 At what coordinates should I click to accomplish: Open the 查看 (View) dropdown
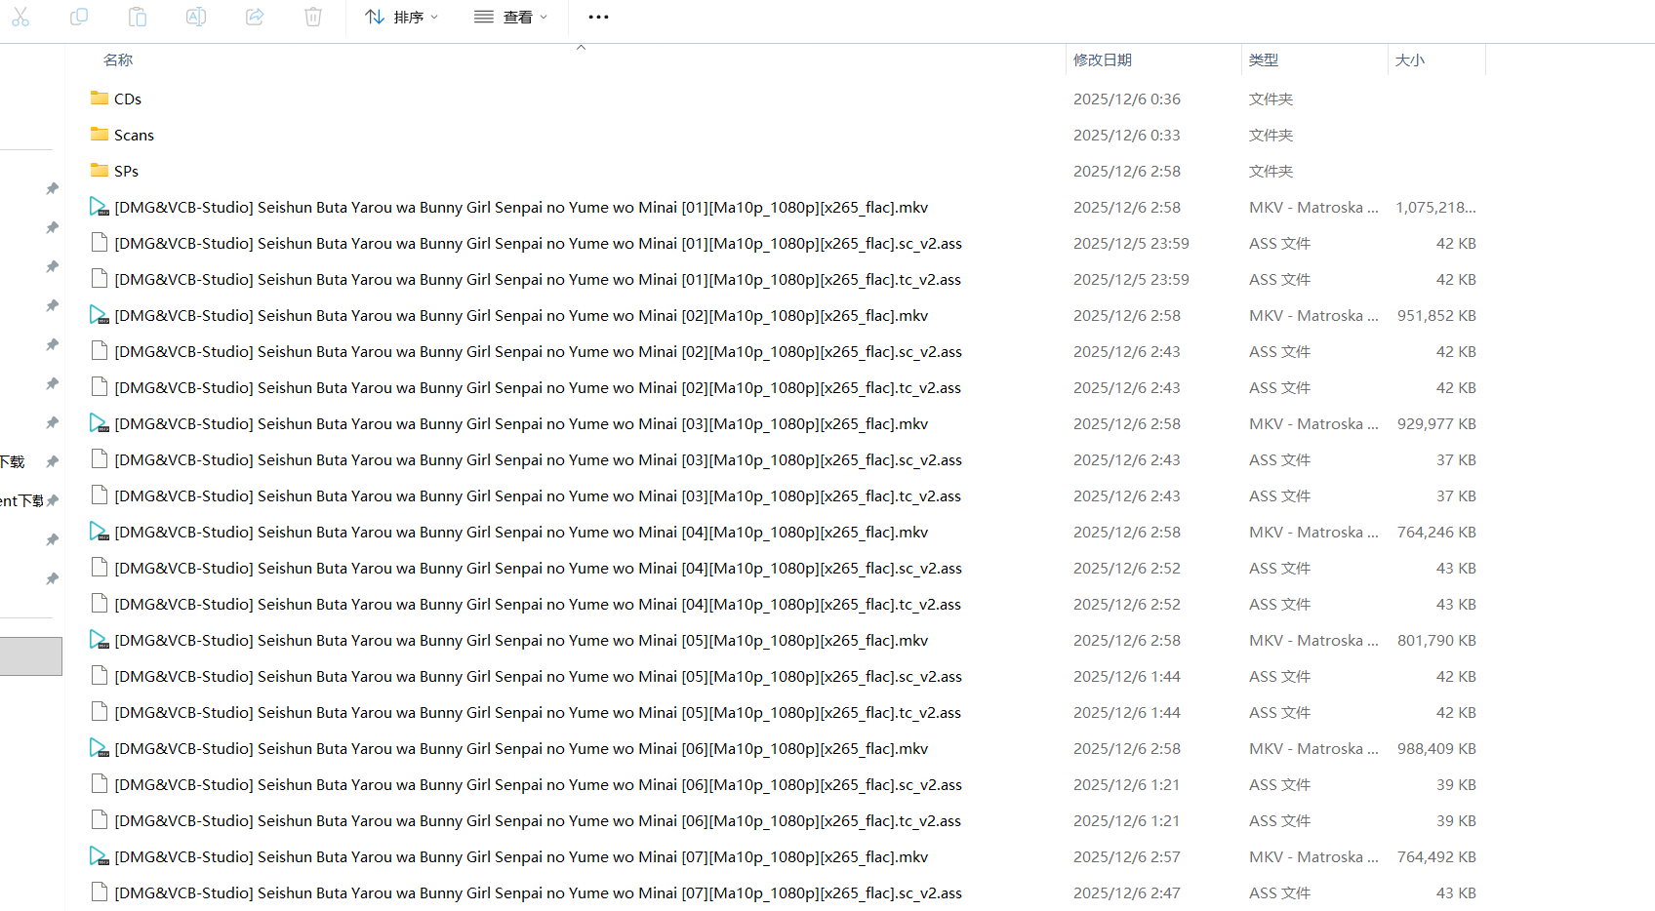[x=510, y=17]
